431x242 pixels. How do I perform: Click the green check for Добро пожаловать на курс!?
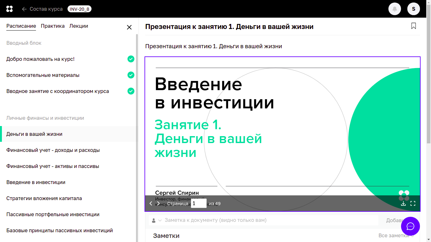click(131, 59)
